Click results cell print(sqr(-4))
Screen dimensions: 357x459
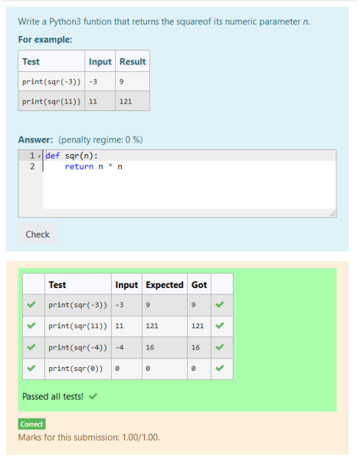click(78, 347)
